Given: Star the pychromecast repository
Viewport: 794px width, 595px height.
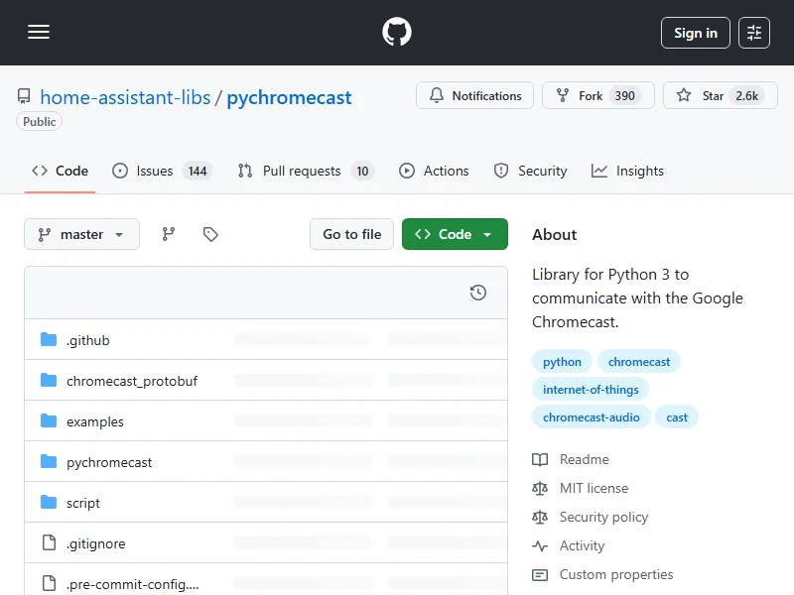Looking at the screenshot, I should coord(718,96).
